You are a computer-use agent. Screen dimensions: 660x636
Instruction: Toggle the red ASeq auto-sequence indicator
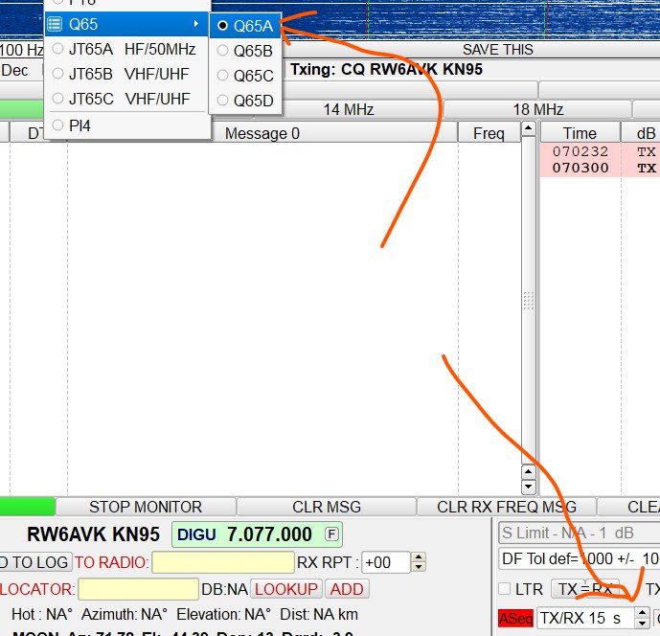click(x=515, y=619)
